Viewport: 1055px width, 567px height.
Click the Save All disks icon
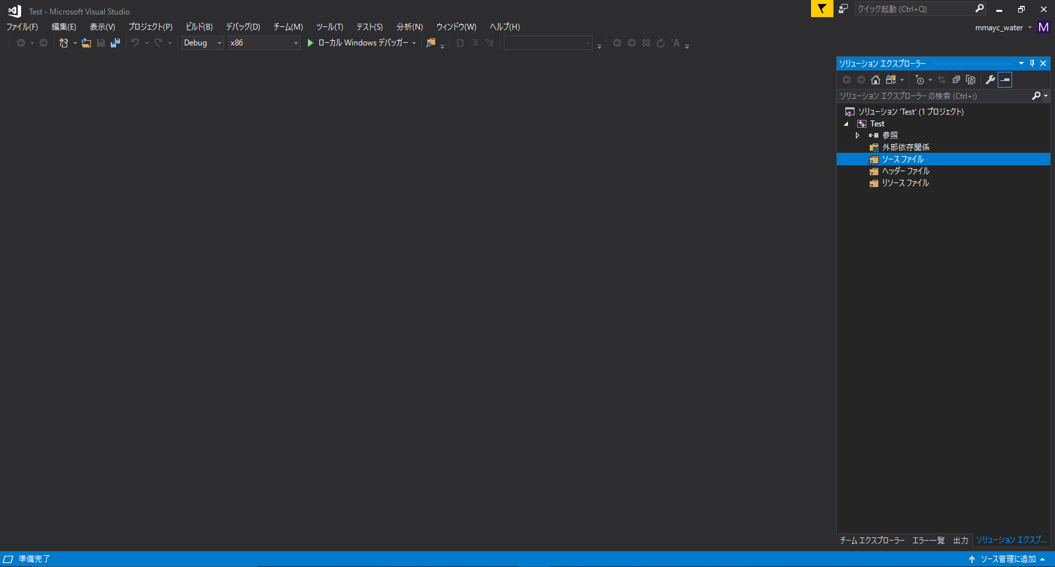[115, 43]
